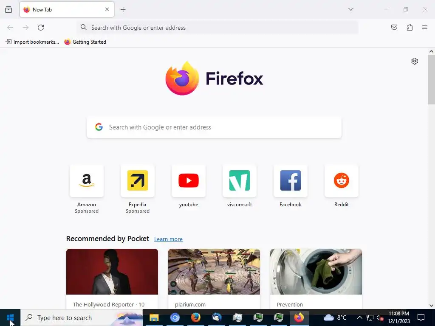Open the Firefox application menu
This screenshot has height=326, width=435.
(425, 27)
